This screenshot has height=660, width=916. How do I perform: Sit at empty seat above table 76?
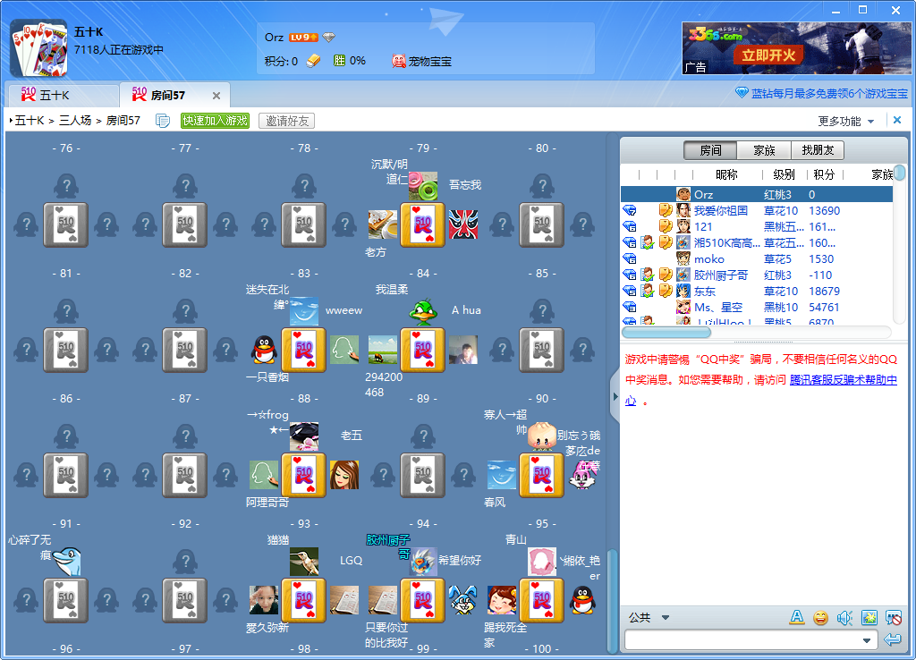(65, 186)
